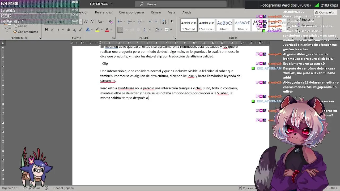Click the multilevel list icon

(140, 22)
